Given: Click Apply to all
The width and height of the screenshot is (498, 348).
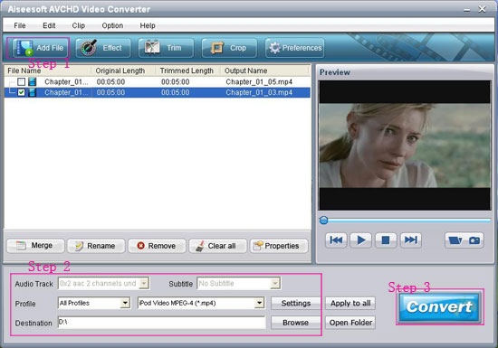Looking at the screenshot, I should [350, 304].
